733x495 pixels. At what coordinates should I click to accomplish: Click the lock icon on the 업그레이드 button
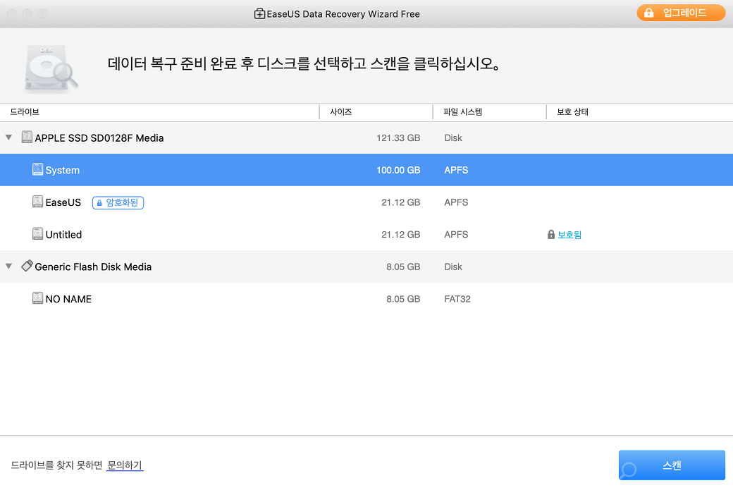coord(649,13)
